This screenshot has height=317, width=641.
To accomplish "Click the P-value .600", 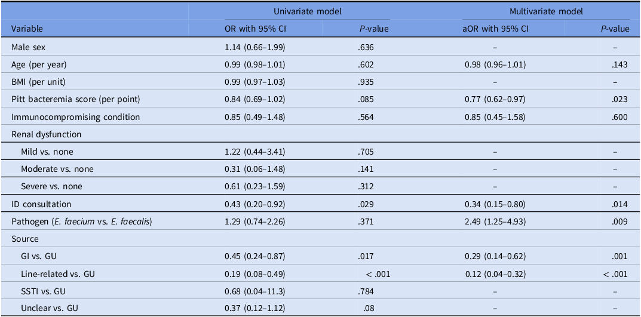I will [x=620, y=117].
